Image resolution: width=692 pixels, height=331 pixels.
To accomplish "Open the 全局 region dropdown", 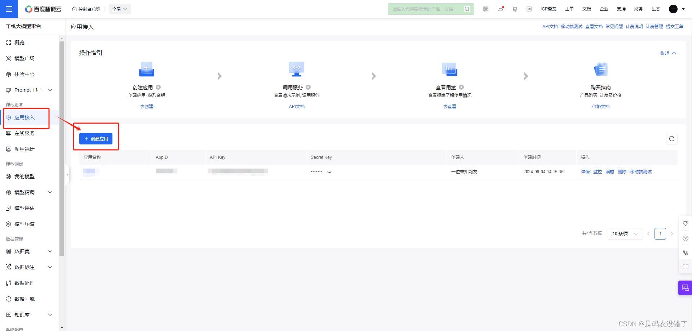I will 120,9.
